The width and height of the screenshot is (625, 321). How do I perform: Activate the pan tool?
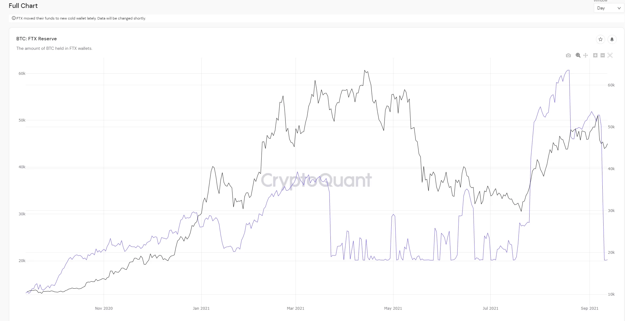pos(586,55)
